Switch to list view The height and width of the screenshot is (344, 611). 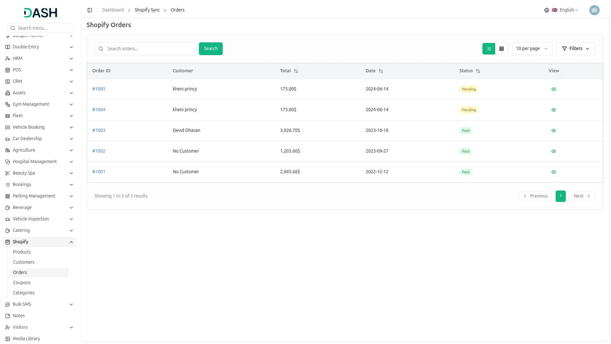489,49
